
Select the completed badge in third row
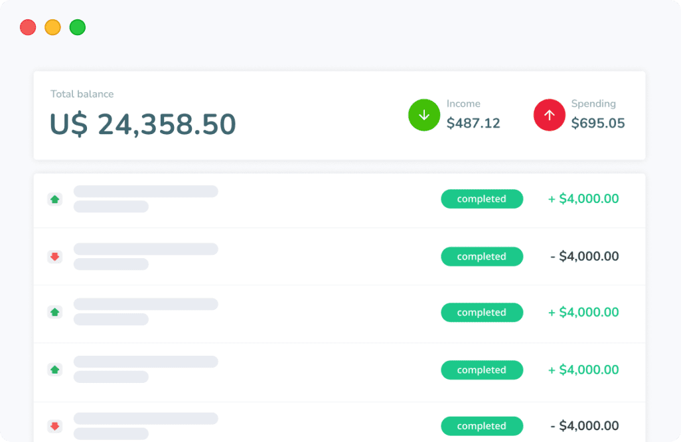[482, 312]
